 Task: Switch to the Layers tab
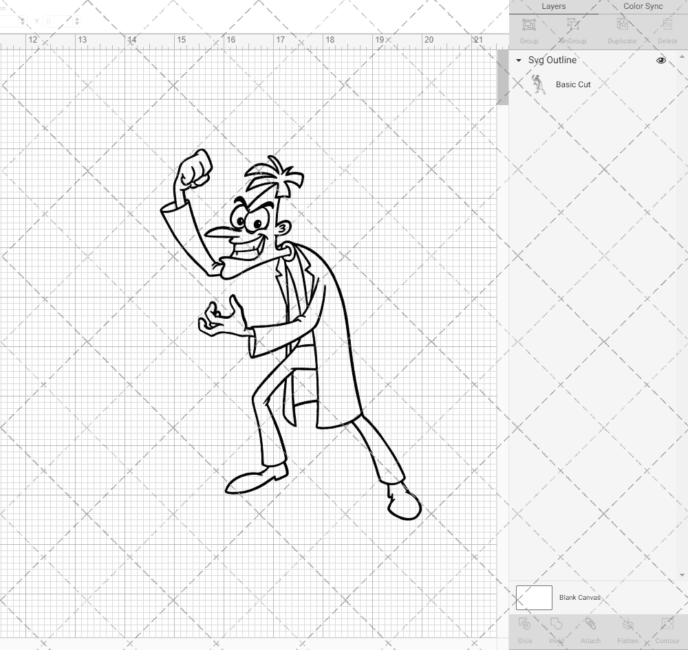tap(553, 7)
